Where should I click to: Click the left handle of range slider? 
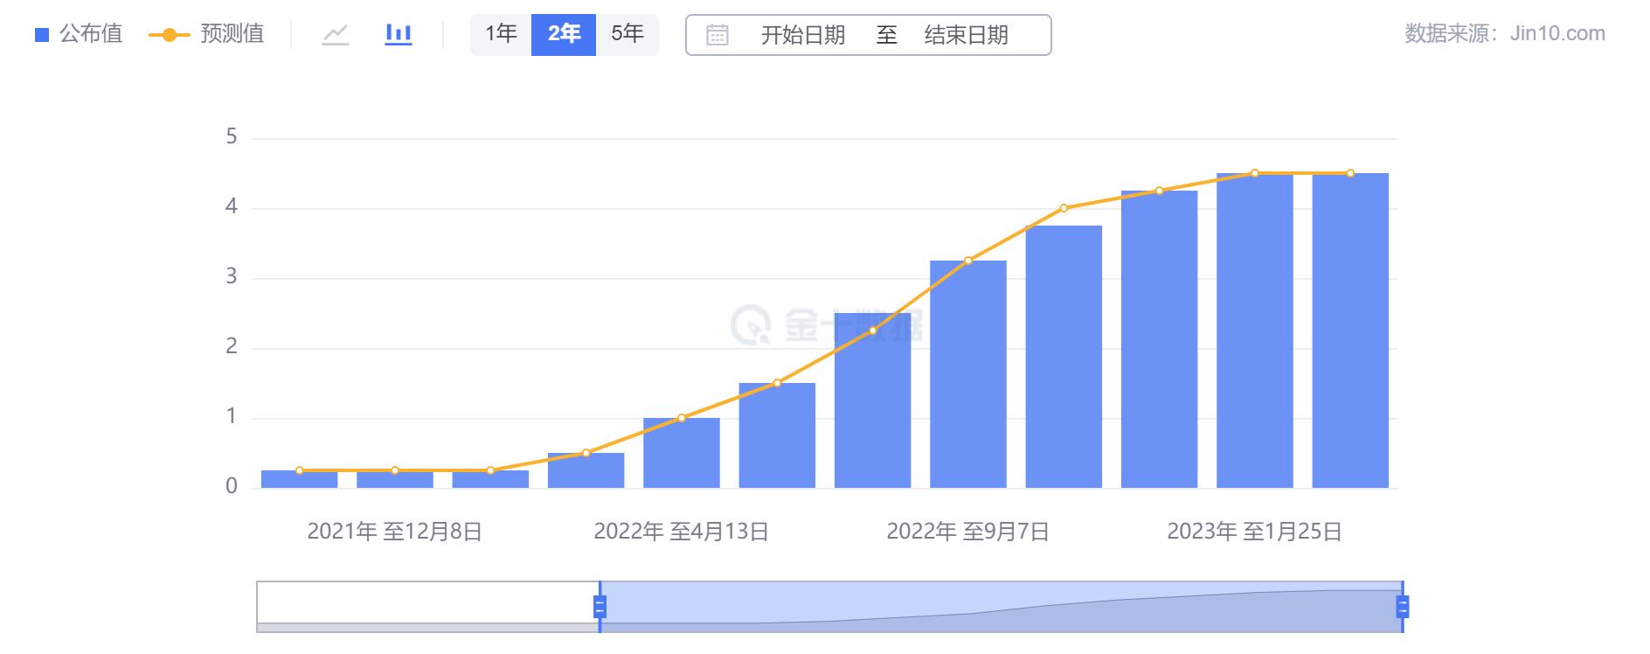tap(600, 607)
